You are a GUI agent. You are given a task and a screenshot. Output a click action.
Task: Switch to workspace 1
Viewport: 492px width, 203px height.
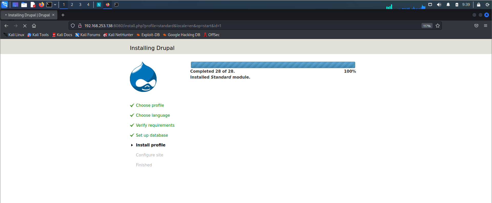click(64, 5)
